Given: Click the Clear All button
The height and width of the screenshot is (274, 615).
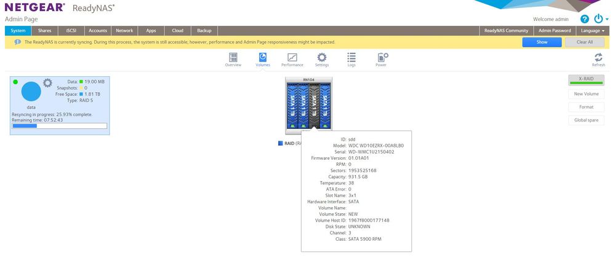Looking at the screenshot, I should tap(585, 42).
